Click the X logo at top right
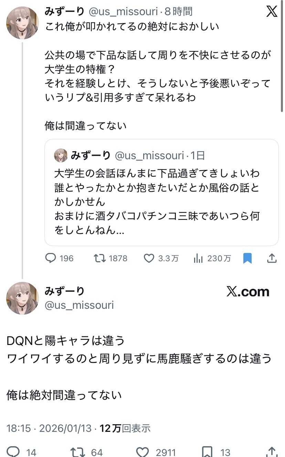This screenshot has height=457, width=285. click(272, 12)
